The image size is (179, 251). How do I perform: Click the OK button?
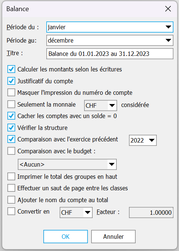click(x=66, y=237)
